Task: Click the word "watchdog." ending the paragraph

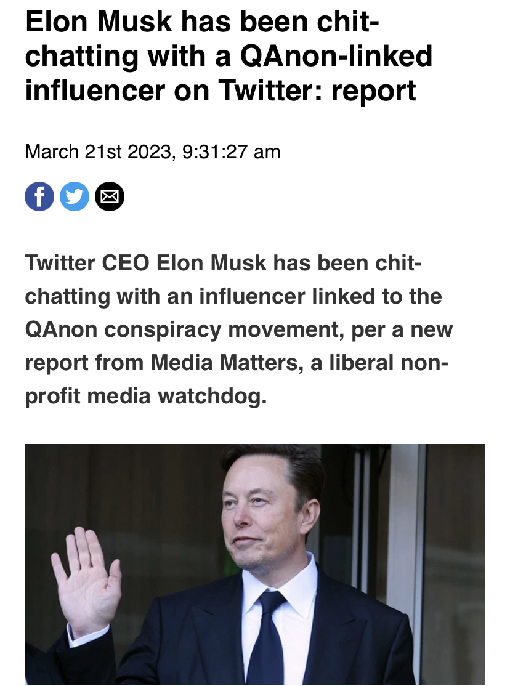Action: coord(212,396)
